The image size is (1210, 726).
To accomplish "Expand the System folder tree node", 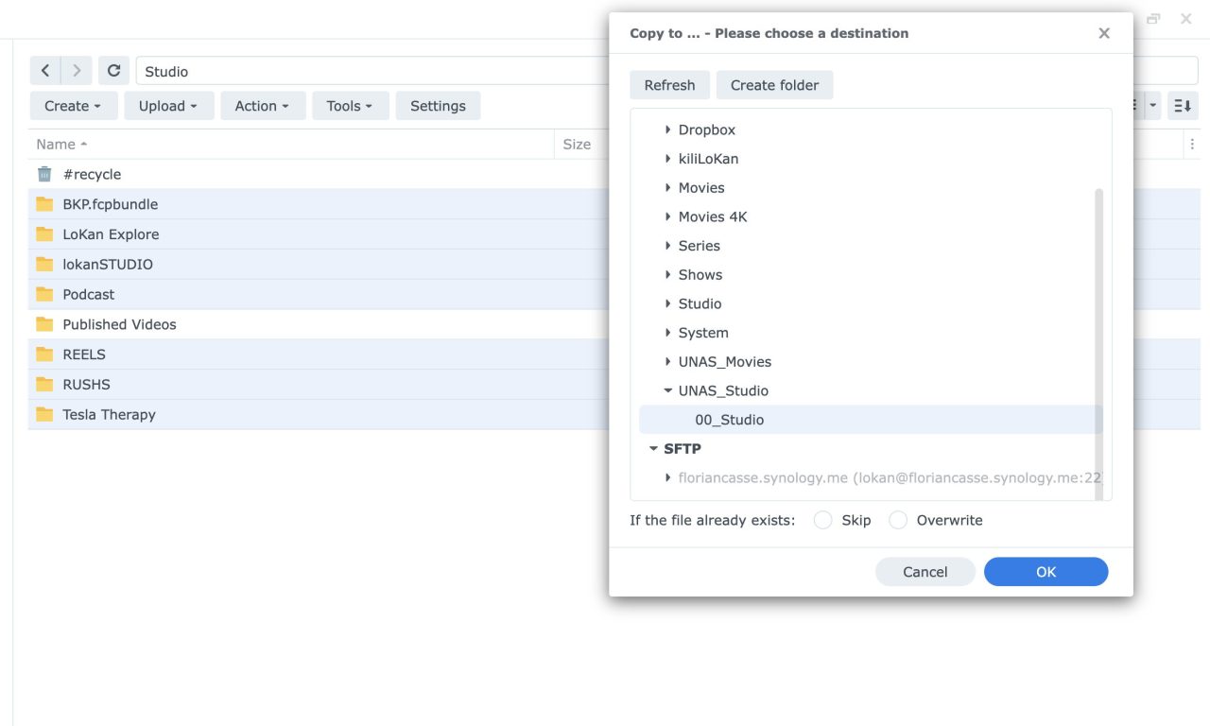I will point(667,333).
